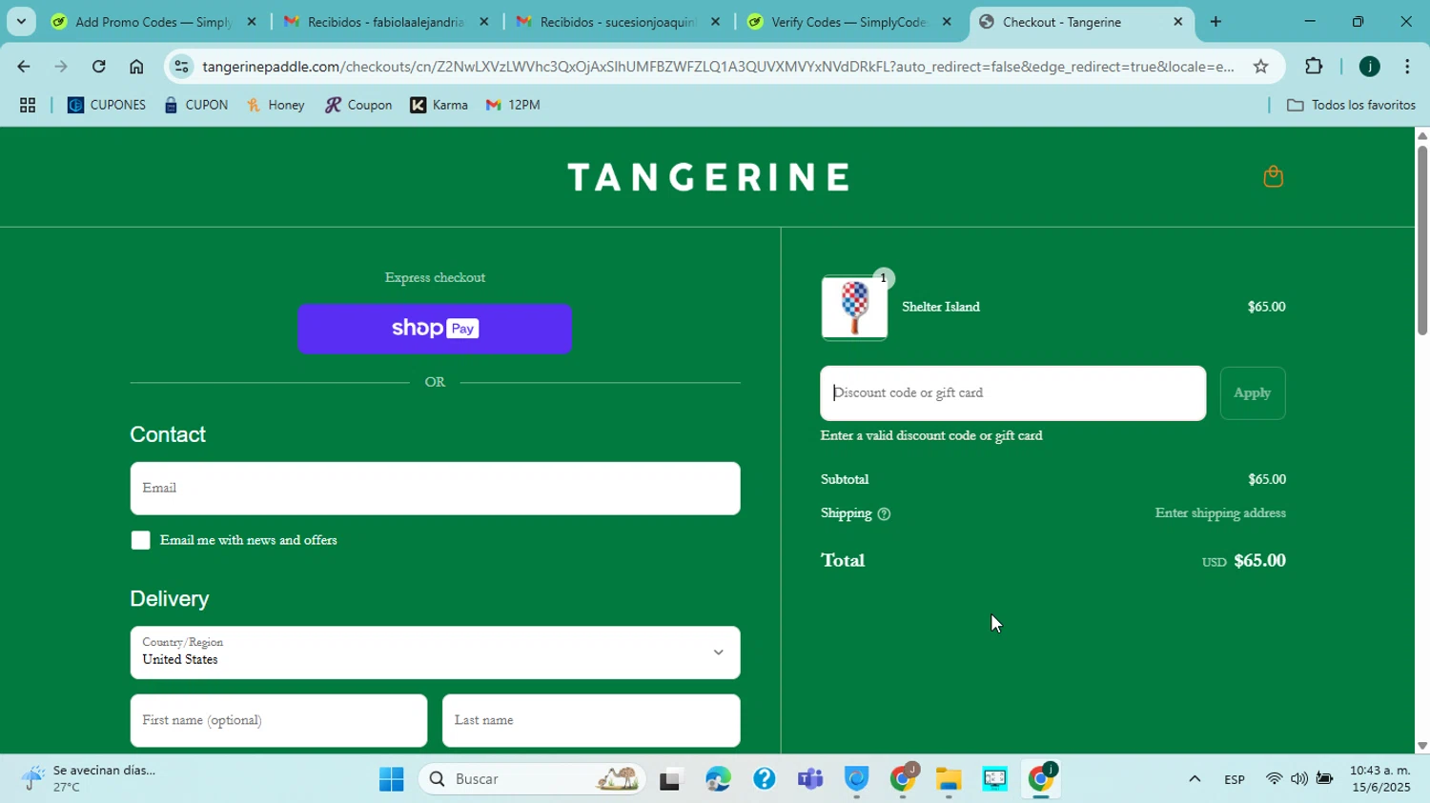Open Wi-Fi network settings icon
The image size is (1430, 803).
click(x=1274, y=779)
